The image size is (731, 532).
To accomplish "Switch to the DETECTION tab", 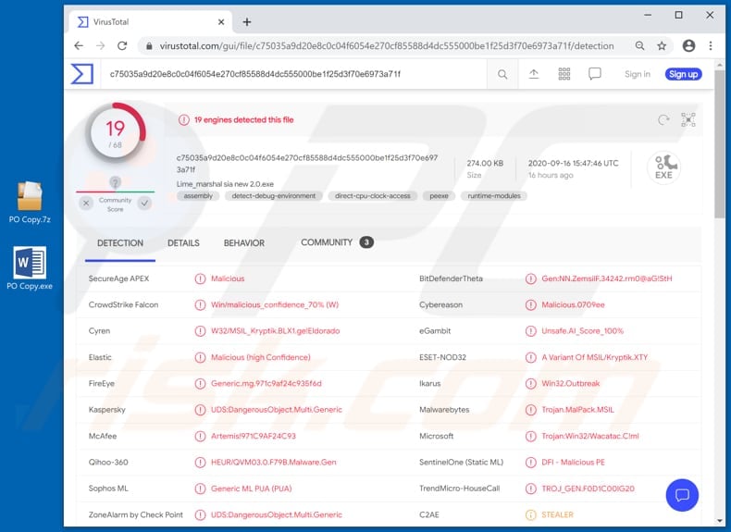I will pyautogui.click(x=120, y=243).
